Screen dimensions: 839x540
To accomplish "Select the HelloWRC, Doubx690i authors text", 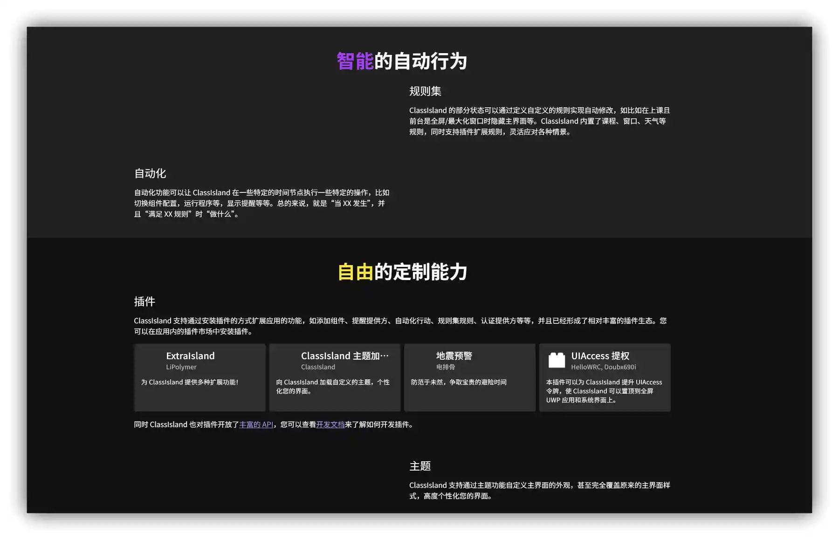I will coord(604,367).
